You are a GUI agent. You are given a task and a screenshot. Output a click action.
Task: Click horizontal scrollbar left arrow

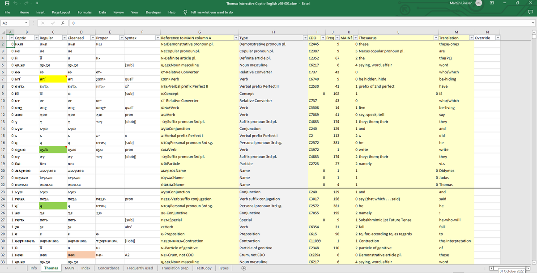point(491,268)
